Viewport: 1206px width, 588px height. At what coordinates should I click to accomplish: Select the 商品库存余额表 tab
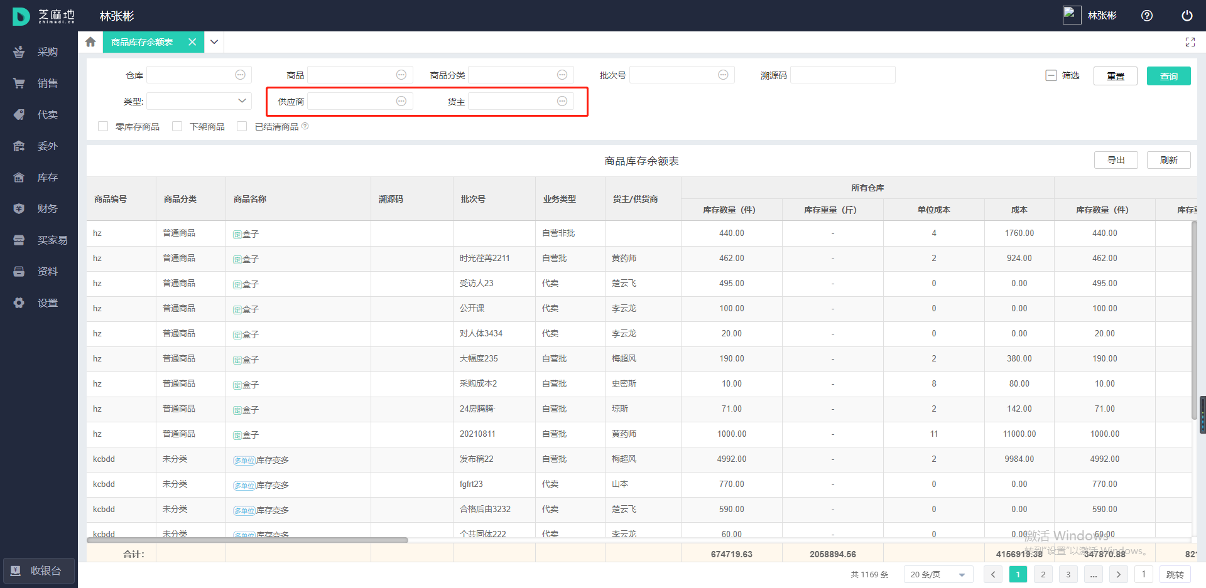(142, 42)
